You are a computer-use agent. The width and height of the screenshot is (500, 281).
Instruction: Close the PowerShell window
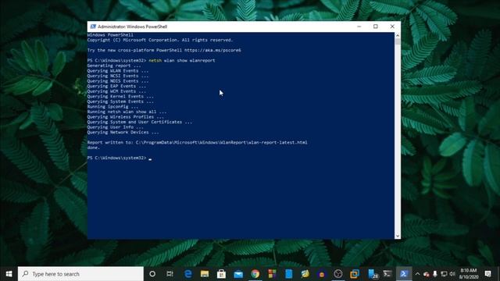[392, 27]
